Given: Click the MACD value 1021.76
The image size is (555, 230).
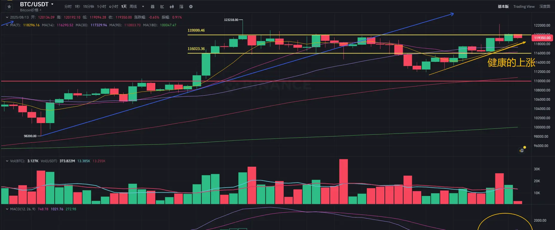Looking at the screenshot, I should click(57, 209).
